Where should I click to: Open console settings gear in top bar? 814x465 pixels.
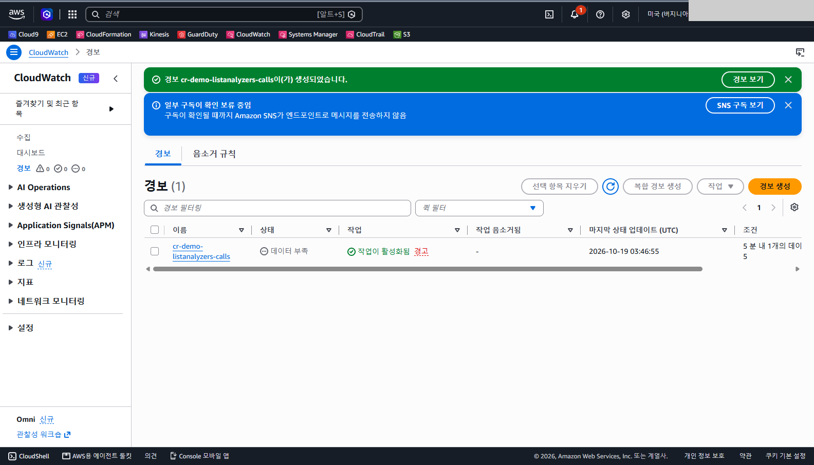pos(626,14)
